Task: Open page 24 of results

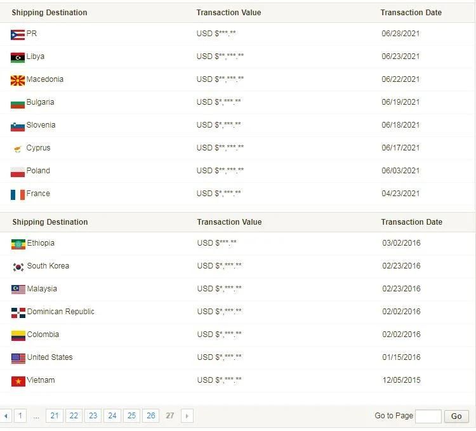Action: coord(112,416)
